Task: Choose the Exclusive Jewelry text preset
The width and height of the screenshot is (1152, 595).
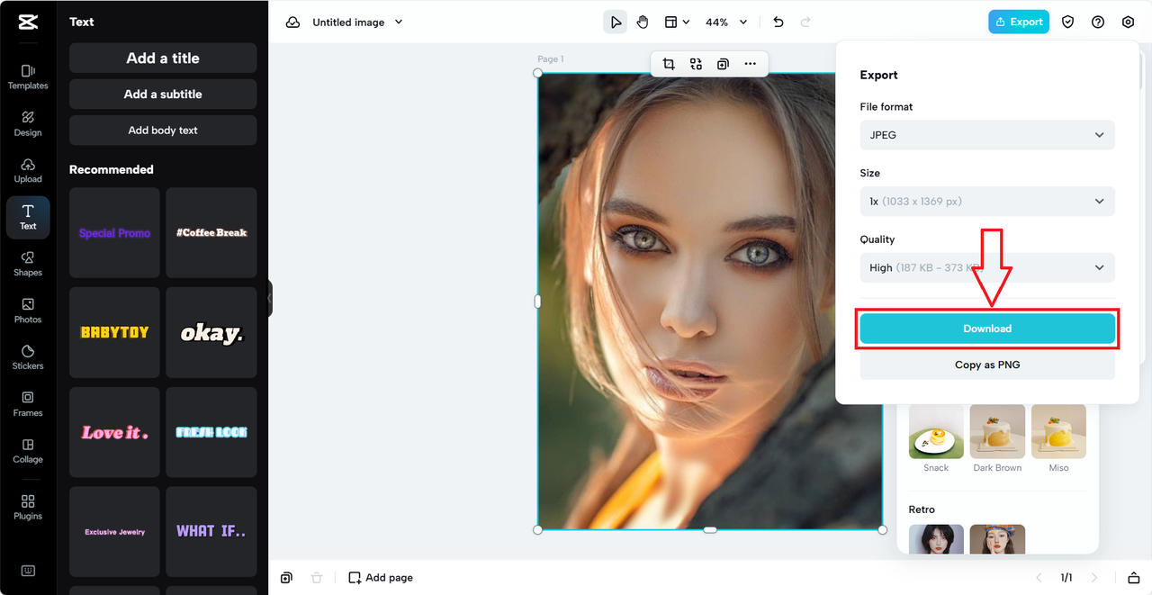Action: click(x=114, y=532)
